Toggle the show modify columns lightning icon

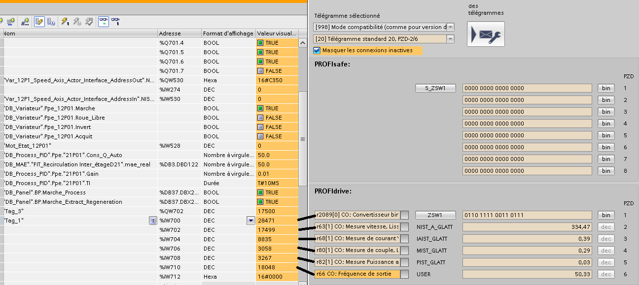[39, 21]
